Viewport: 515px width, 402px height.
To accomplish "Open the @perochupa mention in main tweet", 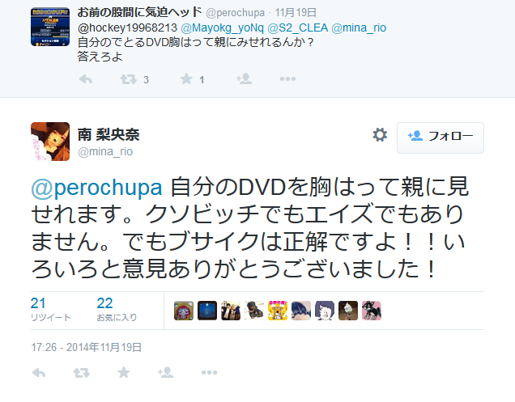I will pyautogui.click(x=96, y=188).
